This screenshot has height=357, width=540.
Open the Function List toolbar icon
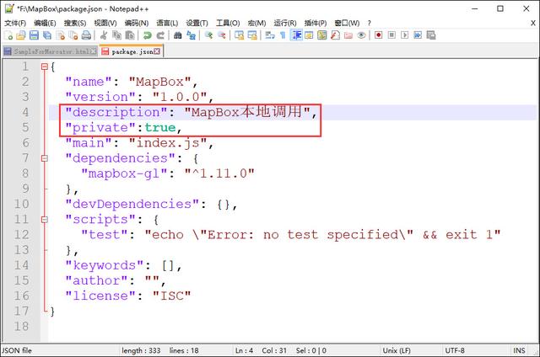(335, 35)
